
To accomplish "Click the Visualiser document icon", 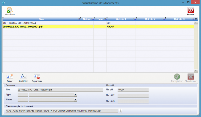I will pos(10,10).
